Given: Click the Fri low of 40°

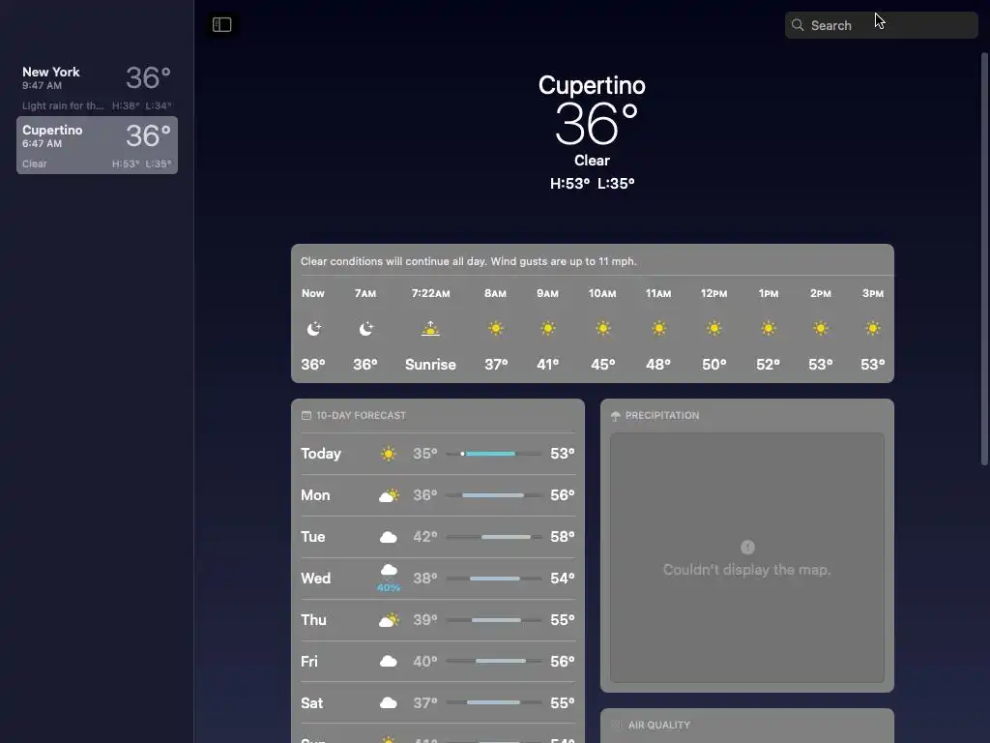Looking at the screenshot, I should click(425, 662).
